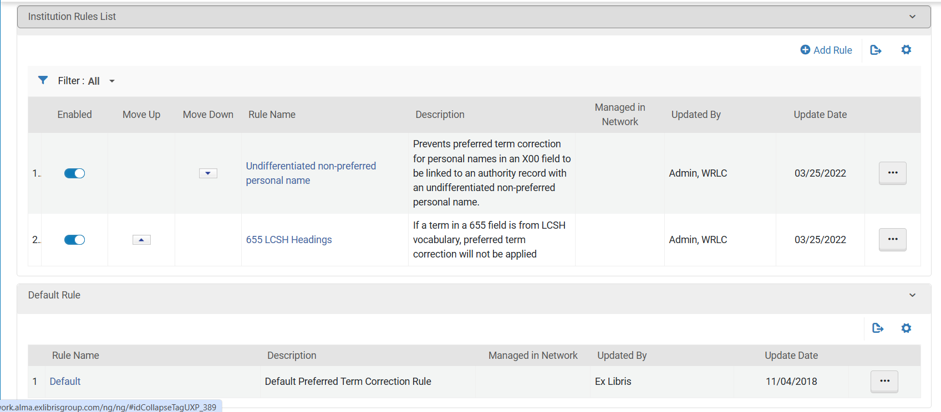Image resolution: width=941 pixels, height=412 pixels.
Task: Click the Description header in Default Rule table
Action: click(x=292, y=356)
